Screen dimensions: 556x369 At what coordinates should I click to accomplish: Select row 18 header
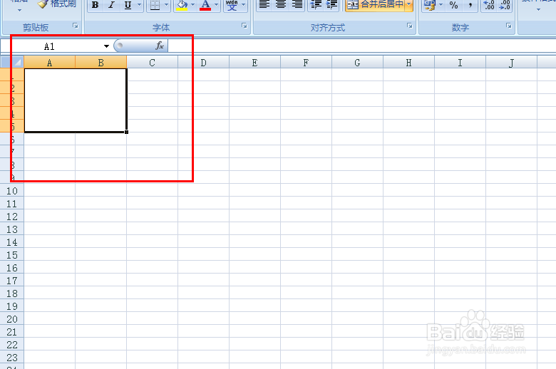tap(12, 293)
